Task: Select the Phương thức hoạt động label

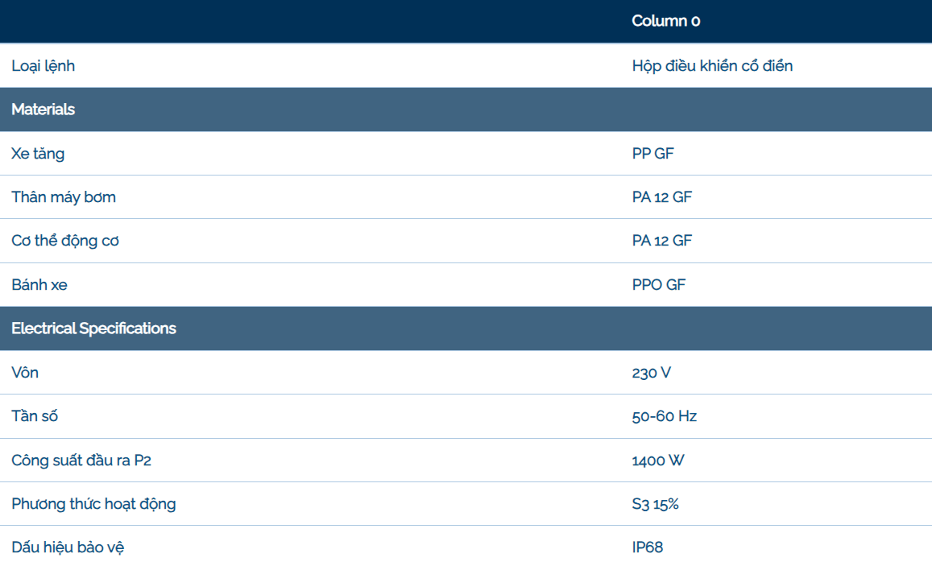Action: tap(94, 504)
